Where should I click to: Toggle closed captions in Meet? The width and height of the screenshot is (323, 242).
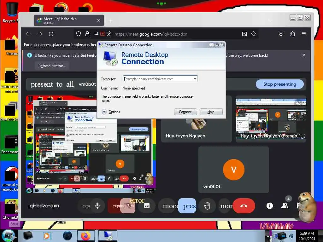(x=146, y=206)
